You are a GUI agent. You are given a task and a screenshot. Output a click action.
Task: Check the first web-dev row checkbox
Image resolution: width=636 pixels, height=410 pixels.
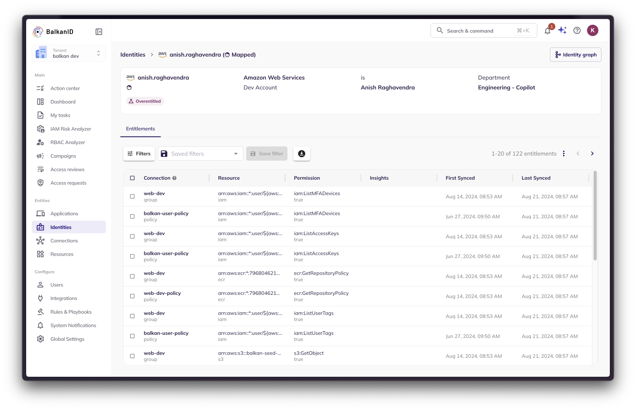[x=132, y=196]
